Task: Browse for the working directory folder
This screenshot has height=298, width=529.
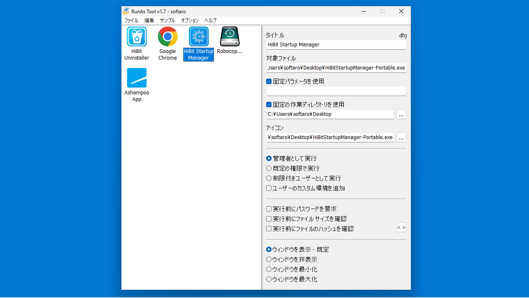Action: coord(401,114)
